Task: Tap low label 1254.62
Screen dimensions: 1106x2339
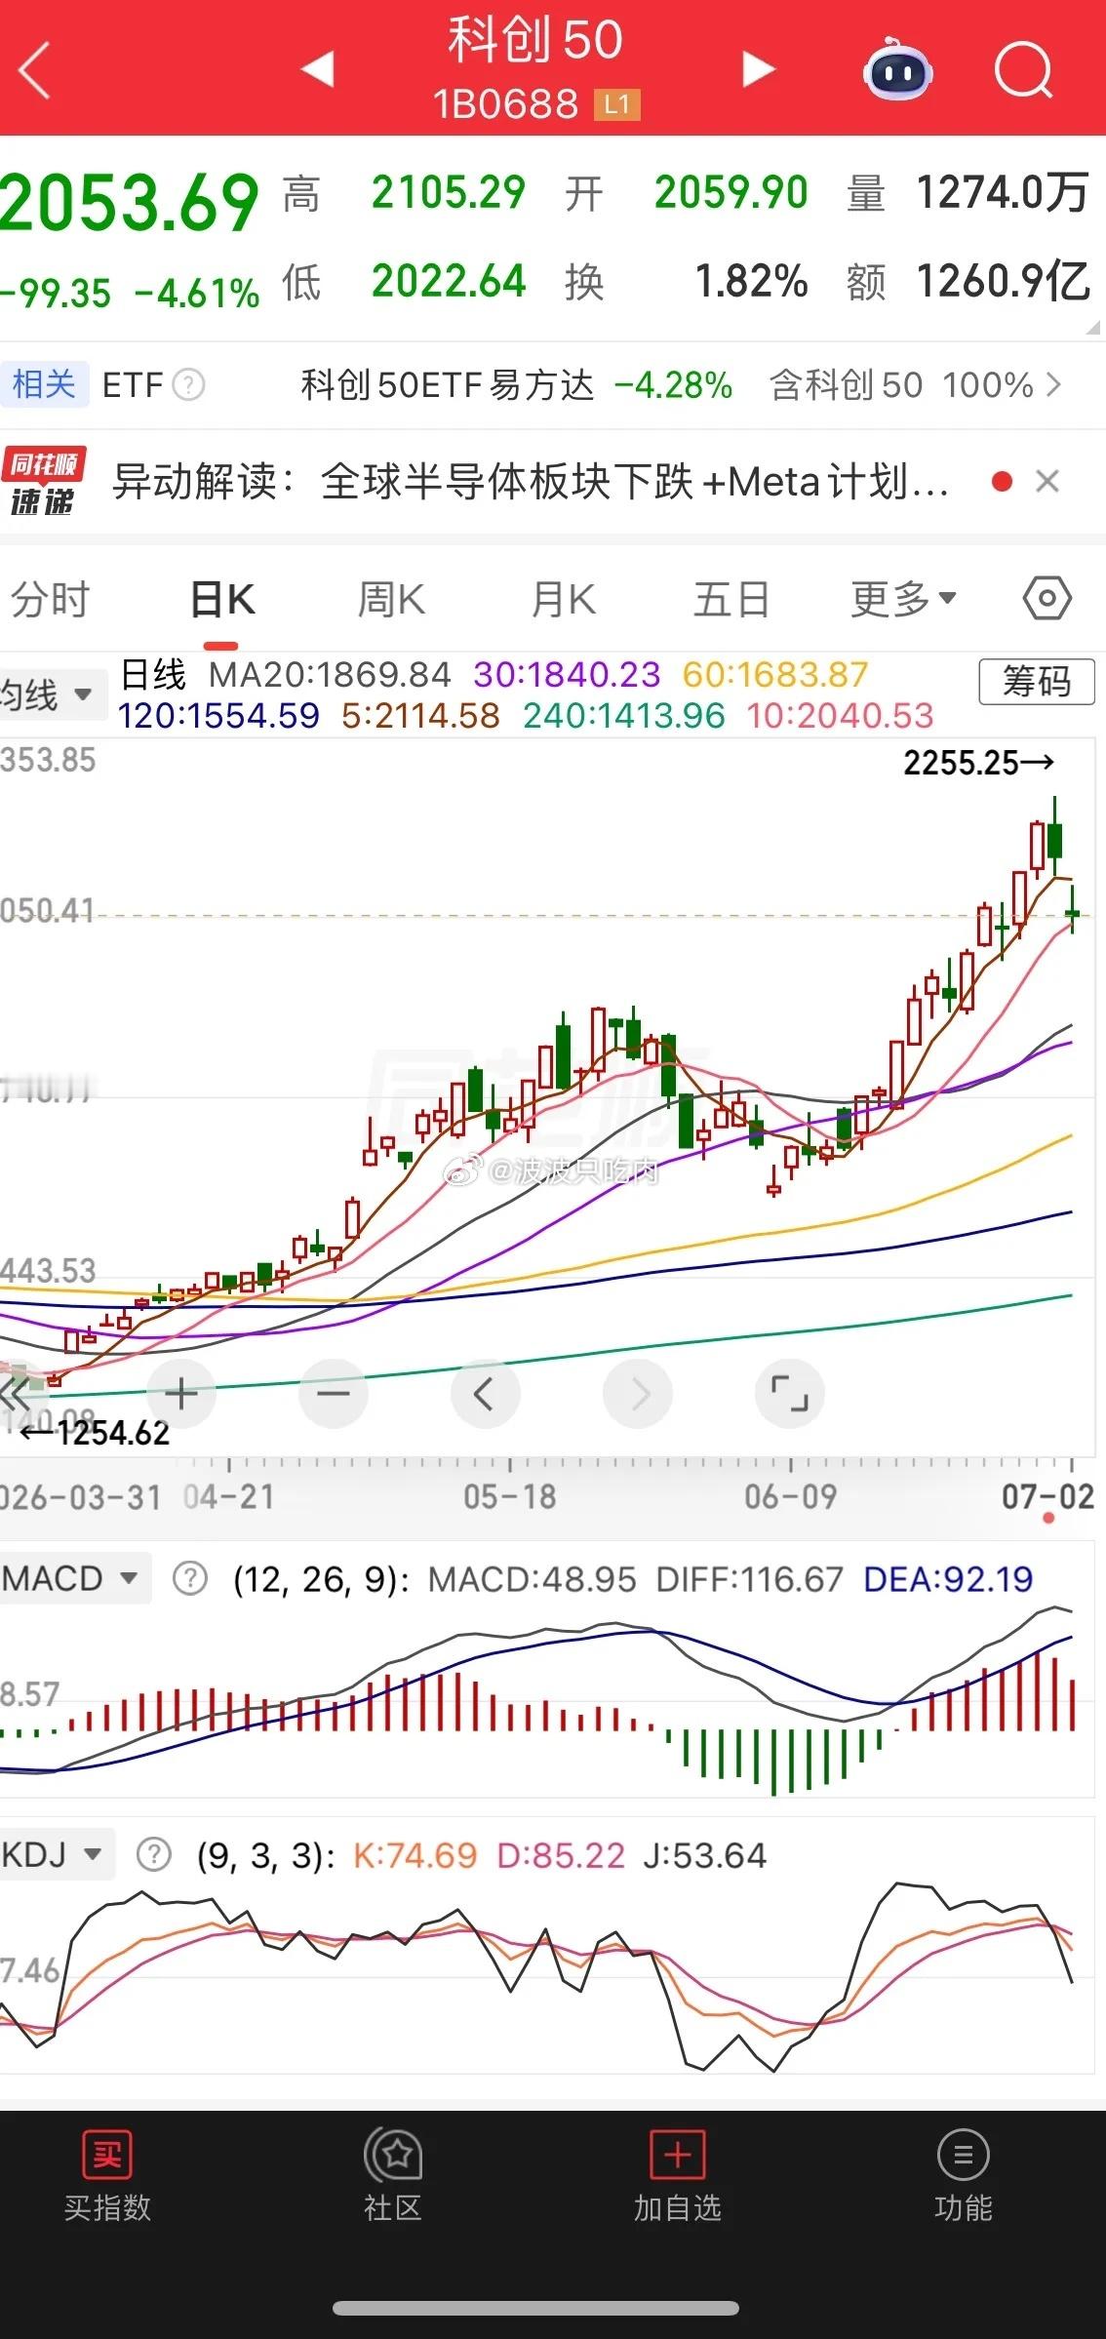Action: click(x=95, y=1433)
